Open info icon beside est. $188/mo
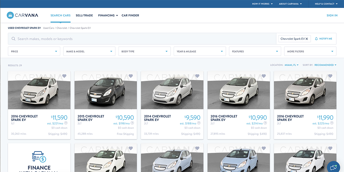This screenshot has height=172, width=344. [x=199, y=123]
